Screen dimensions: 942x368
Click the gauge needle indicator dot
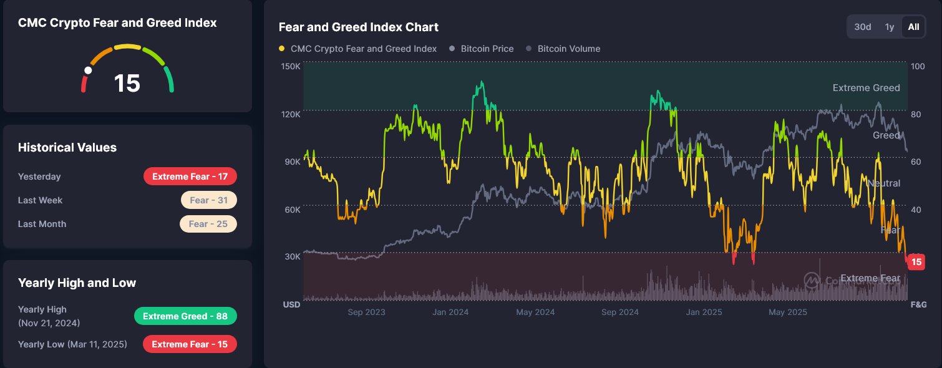[x=89, y=70]
